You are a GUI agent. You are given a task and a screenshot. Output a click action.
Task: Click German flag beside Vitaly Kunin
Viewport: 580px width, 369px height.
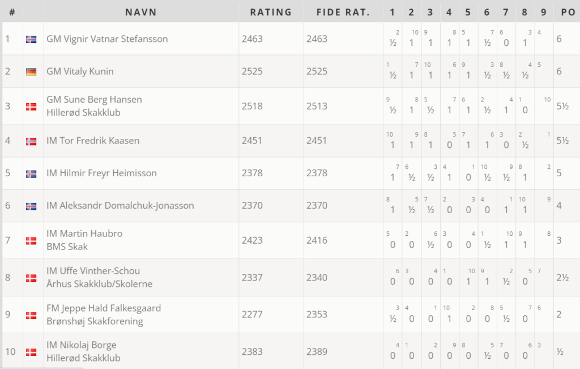coord(31,71)
